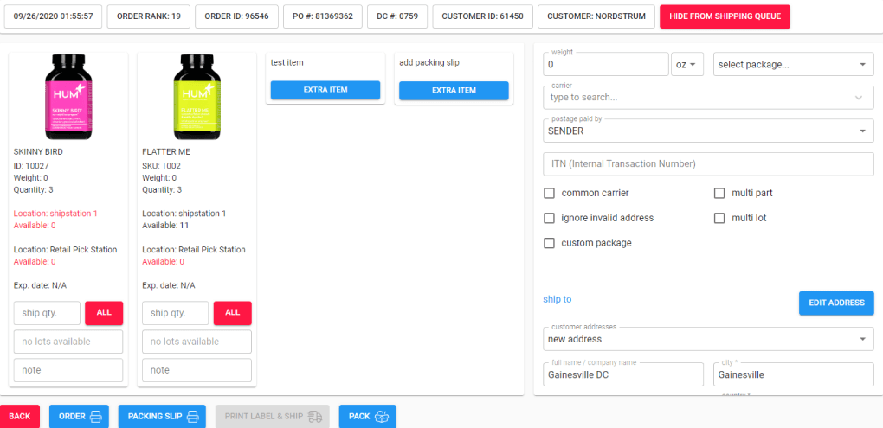Screen dimensions: 883x428
Task: Enable common carrier checkbox
Action: 549,193
